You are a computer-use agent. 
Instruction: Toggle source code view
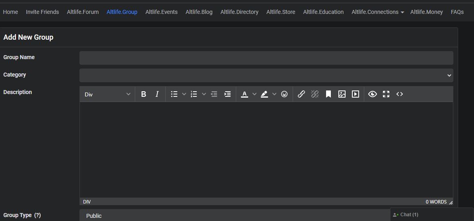tap(400, 94)
